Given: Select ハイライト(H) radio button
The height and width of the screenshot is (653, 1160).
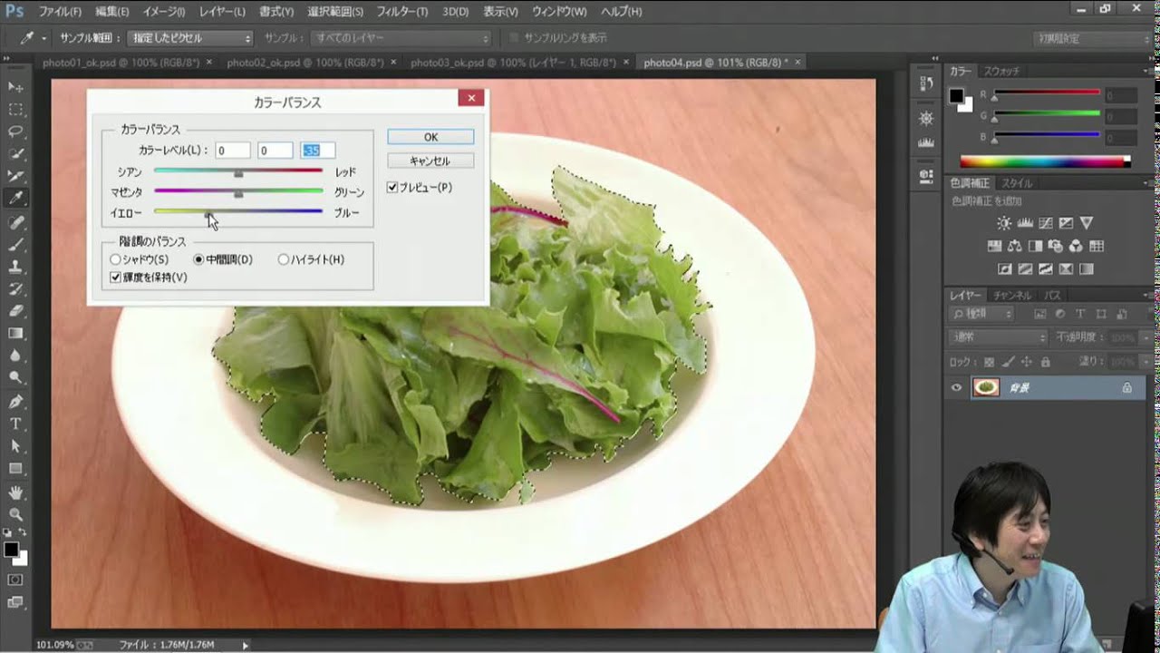Looking at the screenshot, I should pyautogui.click(x=284, y=259).
